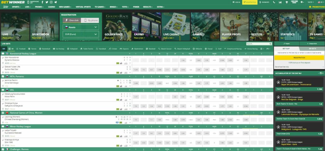Filter live bets by Baseball
Screen dimensions: 325x151
151,49
